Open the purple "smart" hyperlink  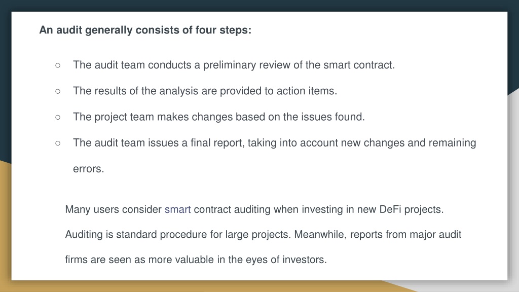click(x=177, y=209)
